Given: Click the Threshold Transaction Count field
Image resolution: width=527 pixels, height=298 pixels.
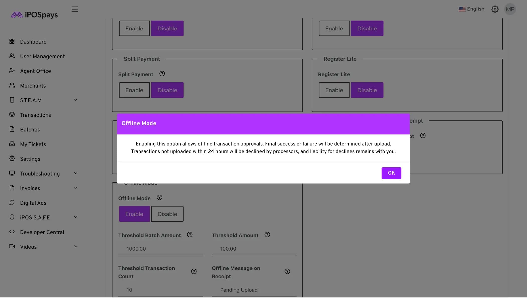Looking at the screenshot, I should coord(160,290).
